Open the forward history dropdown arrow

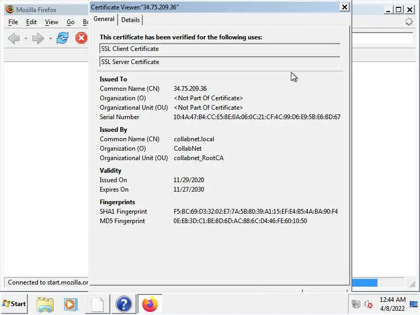[x=50, y=38]
